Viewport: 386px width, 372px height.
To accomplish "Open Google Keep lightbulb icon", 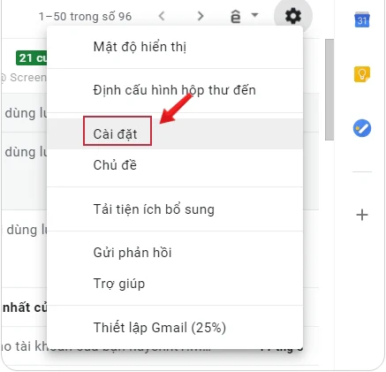I will click(362, 74).
